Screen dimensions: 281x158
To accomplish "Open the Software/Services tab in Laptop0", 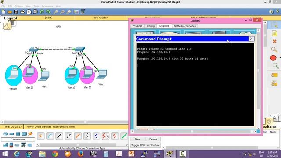I will pyautogui.click(x=185, y=26).
